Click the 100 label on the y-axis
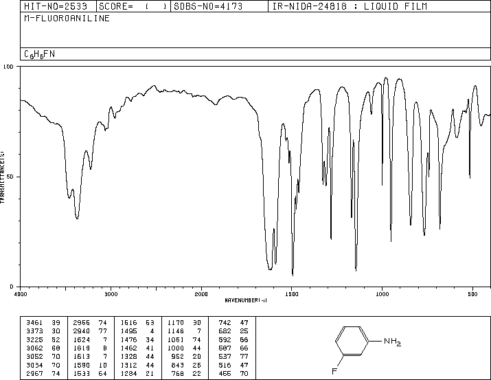Viewport: 491px width, 380px height. click(8, 67)
